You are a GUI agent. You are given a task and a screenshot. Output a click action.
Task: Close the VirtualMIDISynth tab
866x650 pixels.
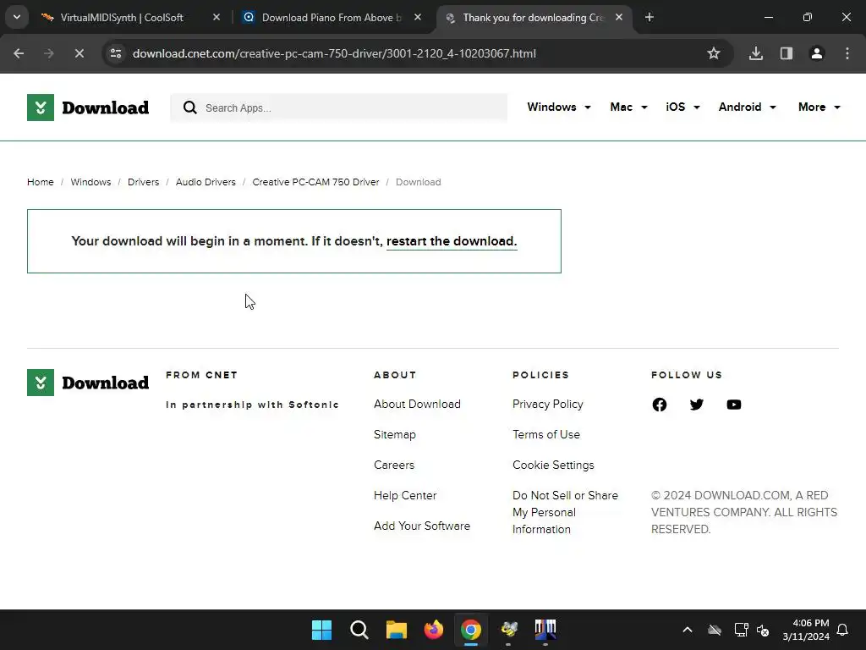point(216,18)
